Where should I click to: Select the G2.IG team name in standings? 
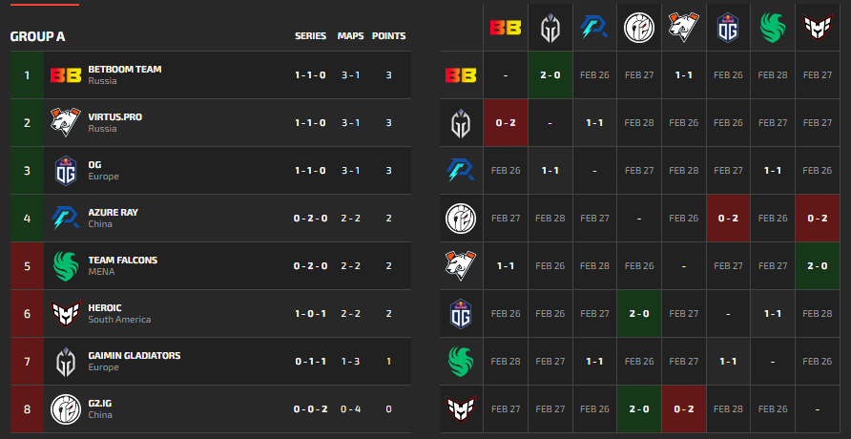(x=100, y=403)
